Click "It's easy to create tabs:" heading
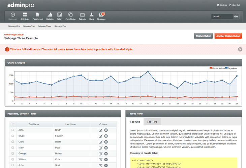Viewport: 246px width, 168px height. coord(144,153)
